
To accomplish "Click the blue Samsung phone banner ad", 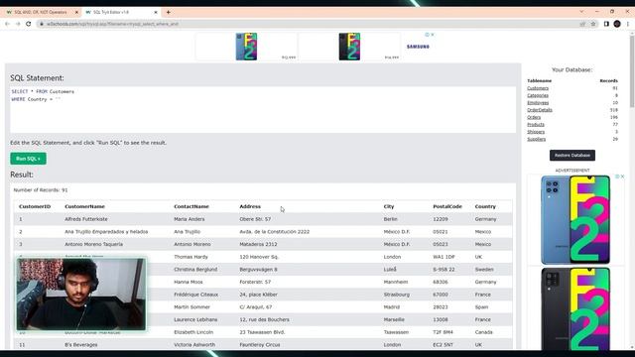I will 246,47.
